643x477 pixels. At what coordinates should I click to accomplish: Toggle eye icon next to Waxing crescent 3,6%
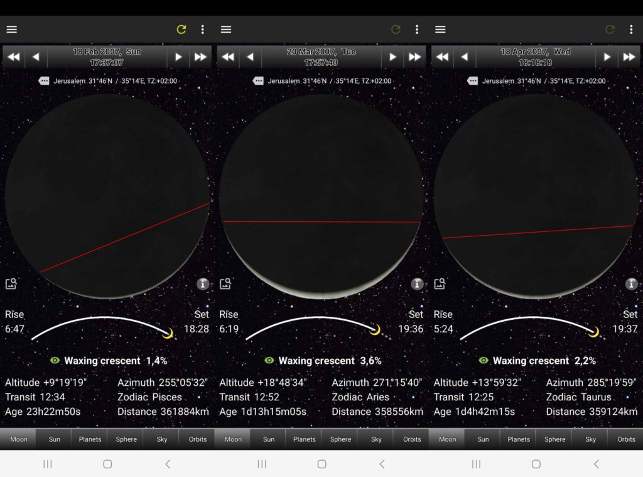[269, 361]
